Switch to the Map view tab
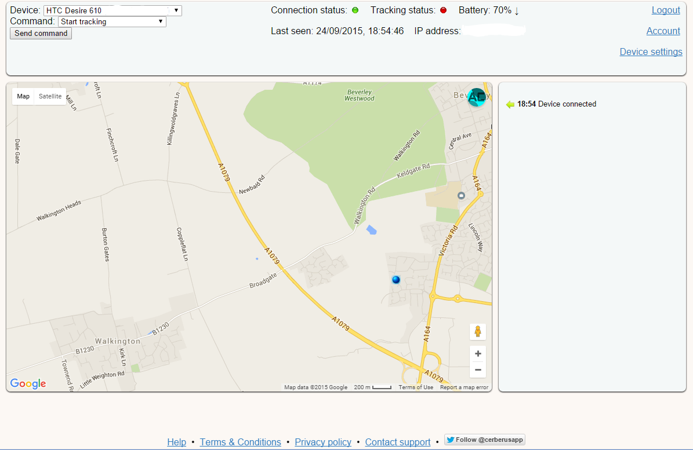 coord(23,96)
